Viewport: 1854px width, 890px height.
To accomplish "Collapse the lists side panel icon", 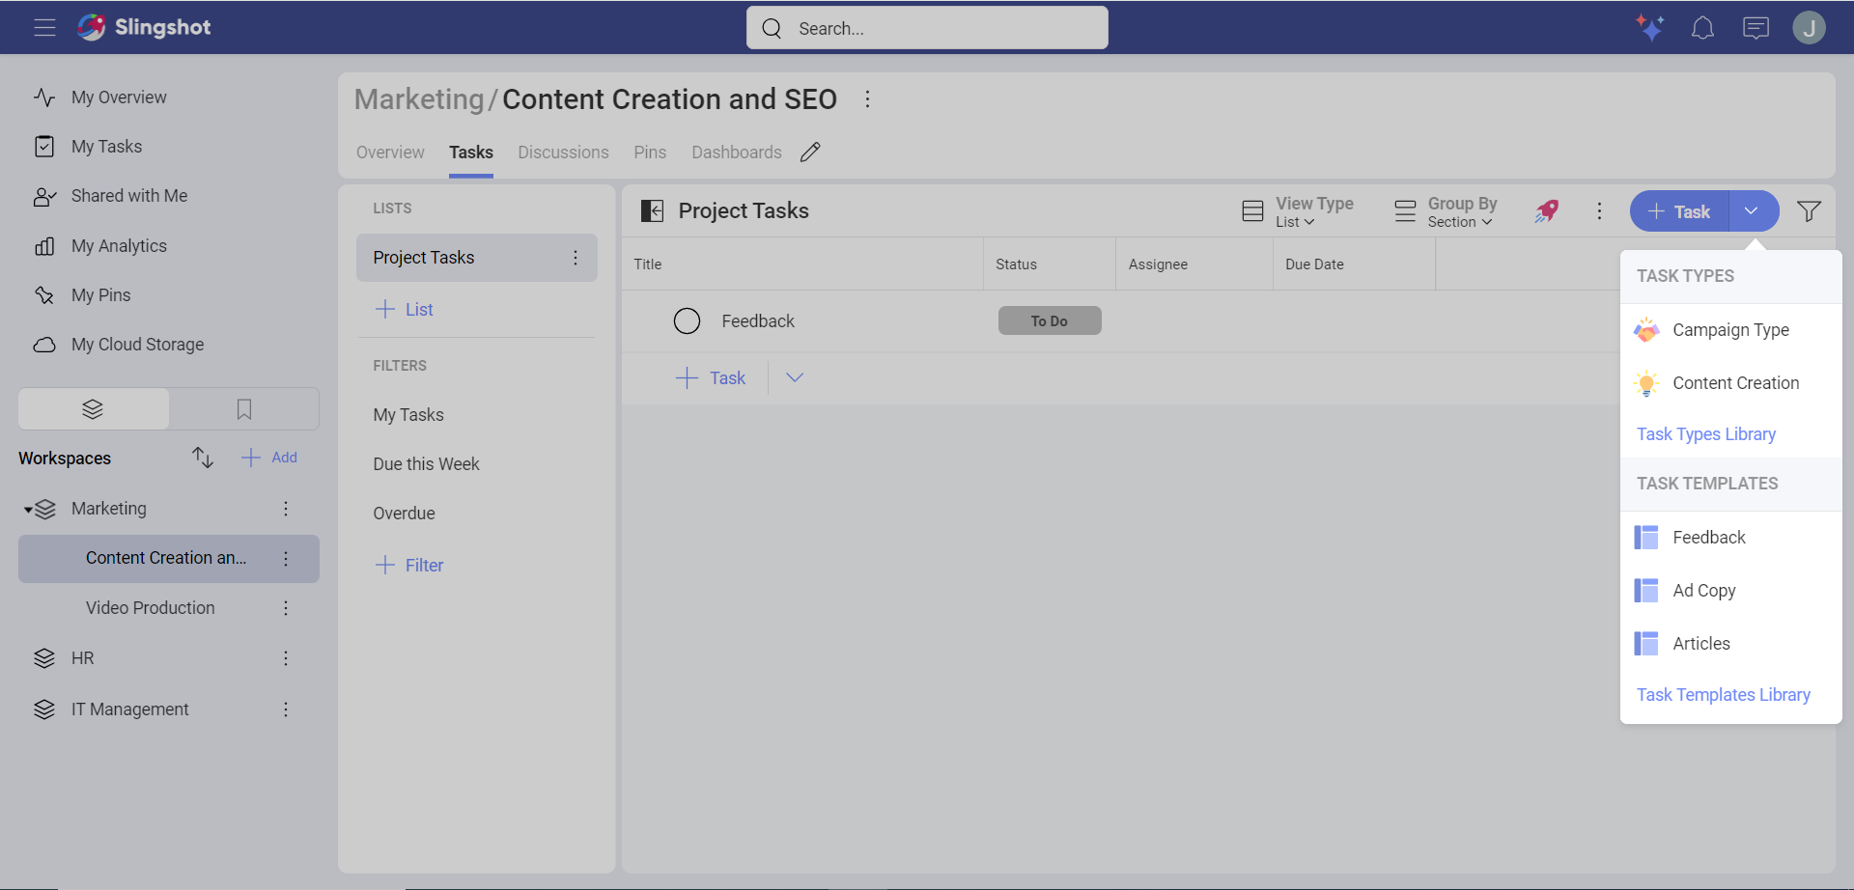I will 653,211.
